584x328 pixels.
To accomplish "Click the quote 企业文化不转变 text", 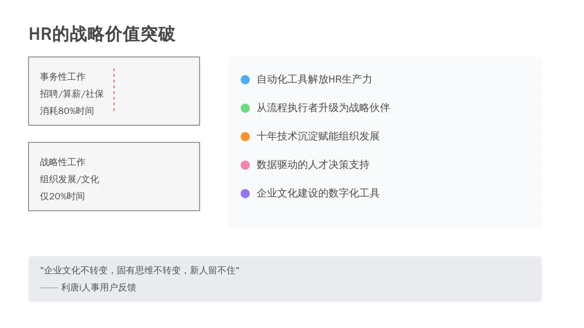I will click(140, 270).
